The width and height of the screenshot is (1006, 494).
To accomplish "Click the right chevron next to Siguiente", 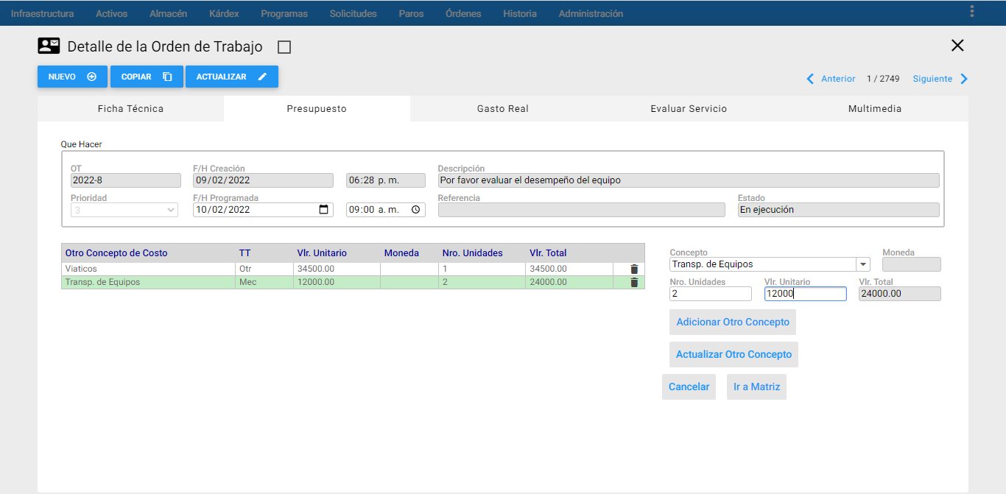I will (x=964, y=79).
